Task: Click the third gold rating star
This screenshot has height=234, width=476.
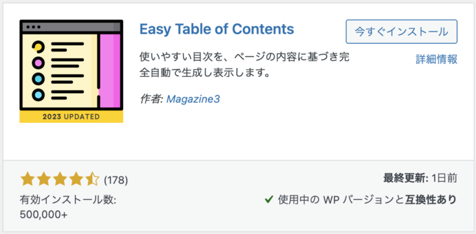Action: pyautogui.click(x=59, y=180)
